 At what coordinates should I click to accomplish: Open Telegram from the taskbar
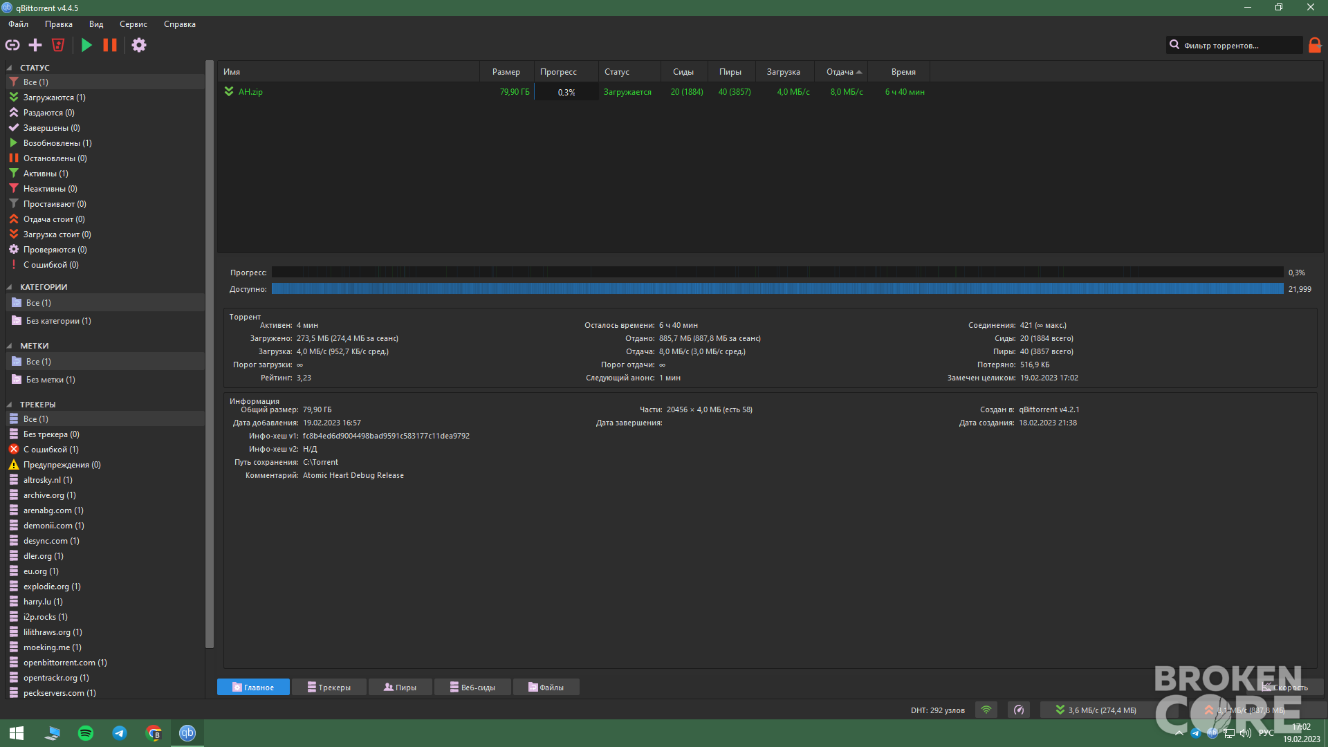[120, 733]
